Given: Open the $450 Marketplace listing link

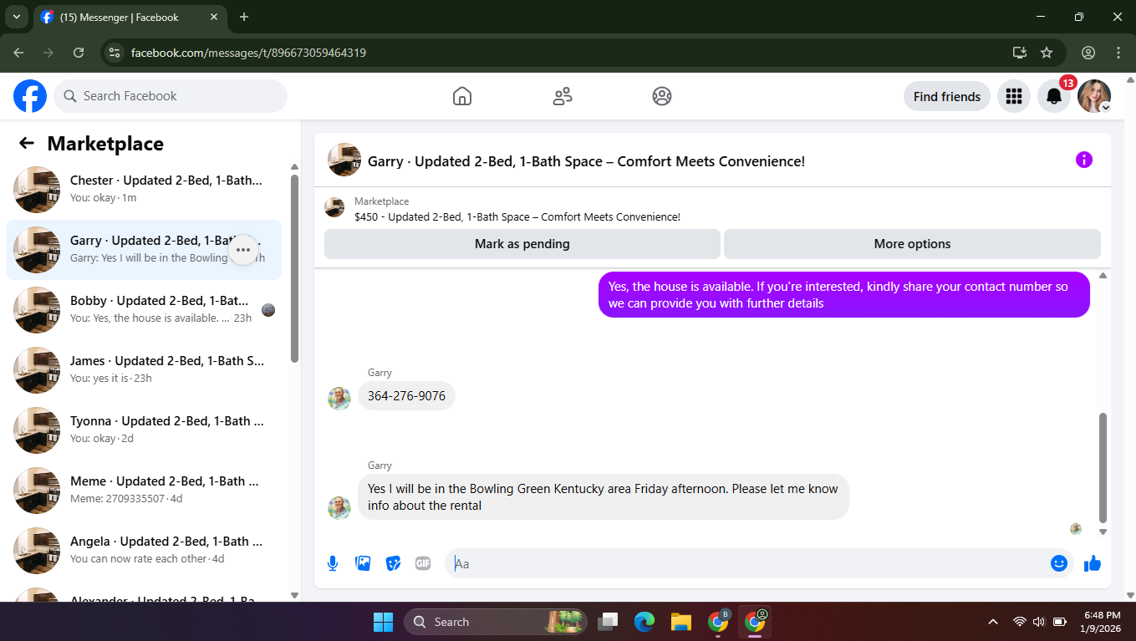Looking at the screenshot, I should point(517,216).
